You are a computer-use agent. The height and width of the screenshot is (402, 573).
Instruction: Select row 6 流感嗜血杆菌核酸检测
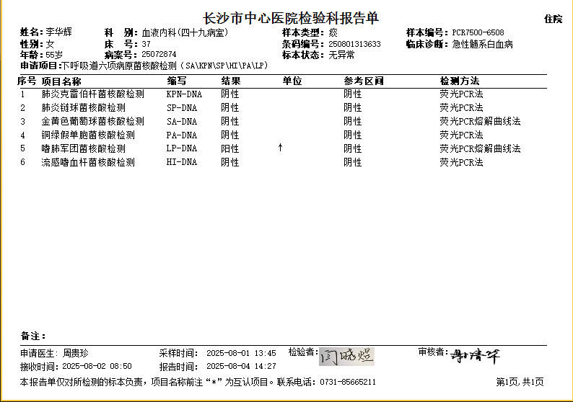[x=88, y=162]
